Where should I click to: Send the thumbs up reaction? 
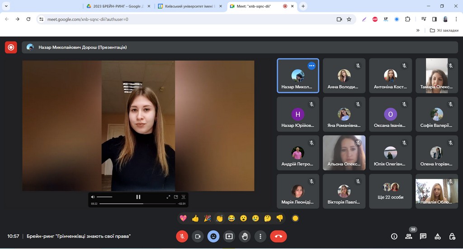(x=195, y=218)
